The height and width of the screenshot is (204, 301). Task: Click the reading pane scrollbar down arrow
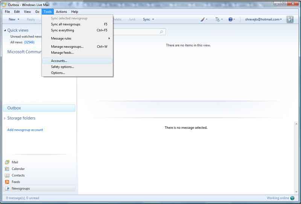[x=296, y=192]
